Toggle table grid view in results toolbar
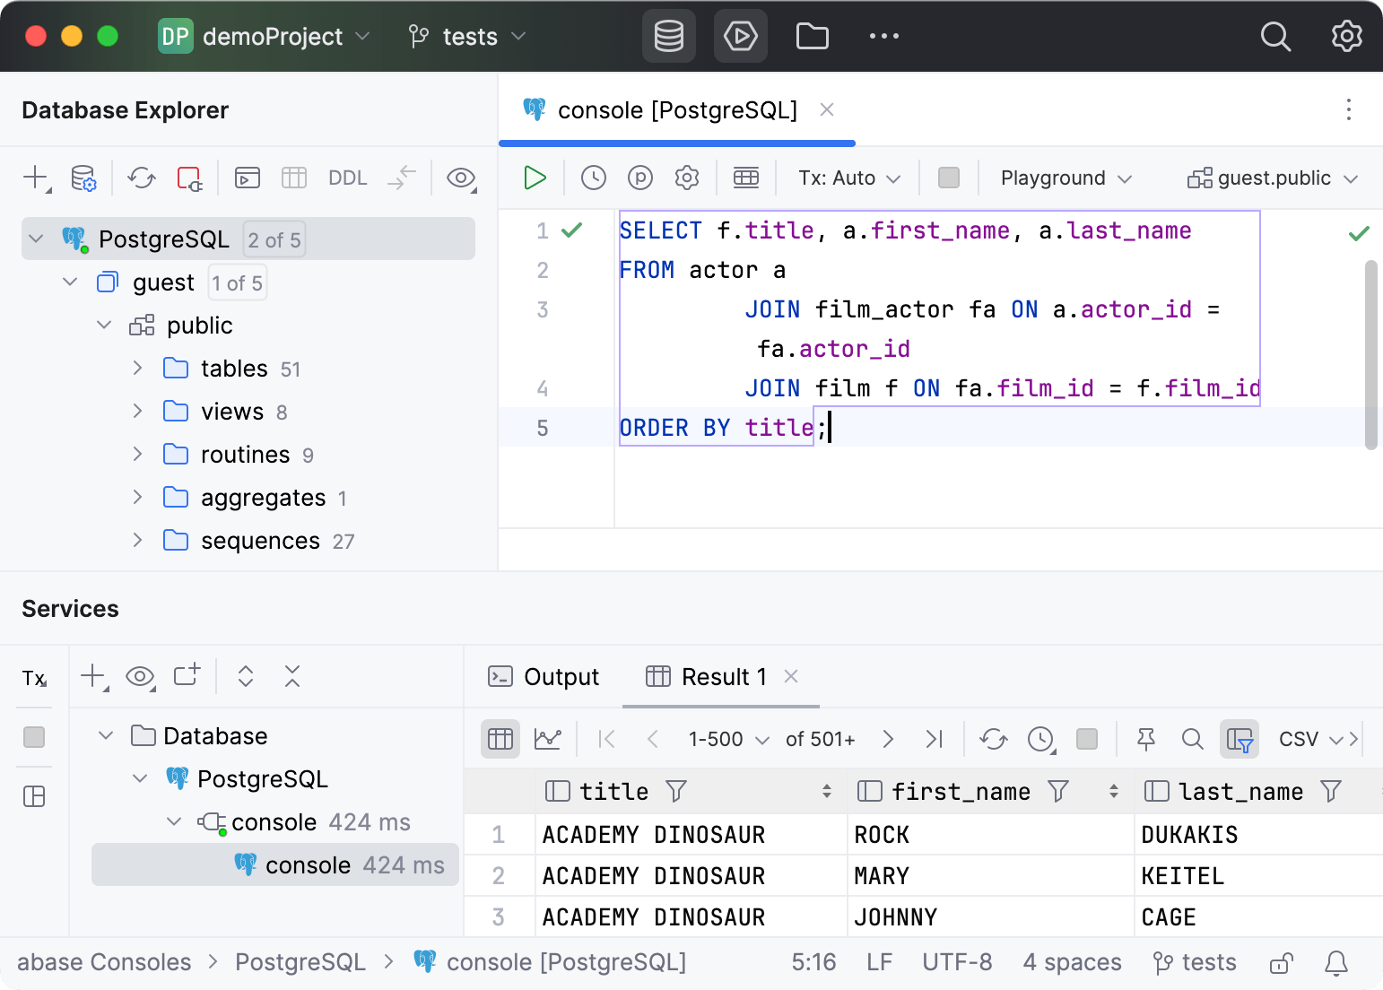The image size is (1383, 990). 500,739
